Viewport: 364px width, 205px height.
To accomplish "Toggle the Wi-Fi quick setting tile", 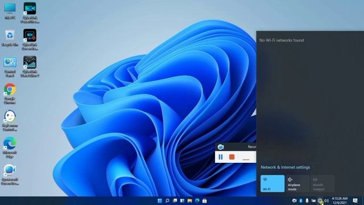I will coord(272,183).
